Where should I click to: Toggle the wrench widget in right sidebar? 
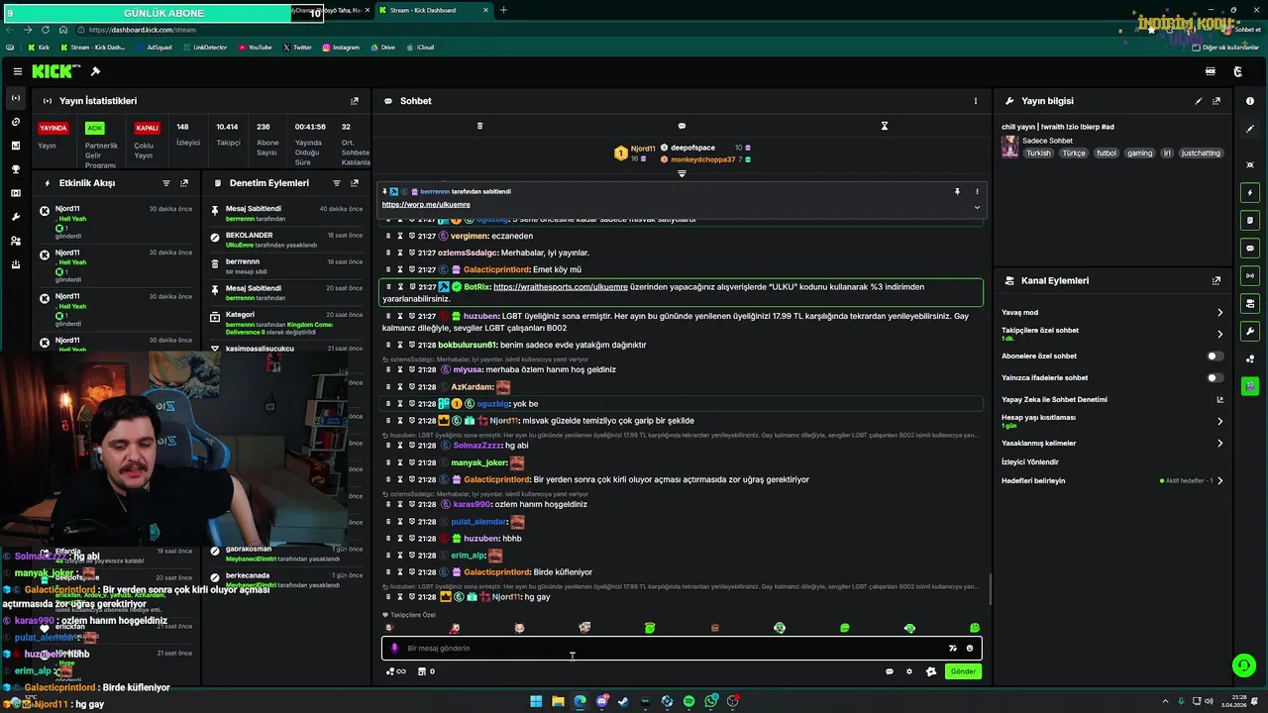point(1250,331)
